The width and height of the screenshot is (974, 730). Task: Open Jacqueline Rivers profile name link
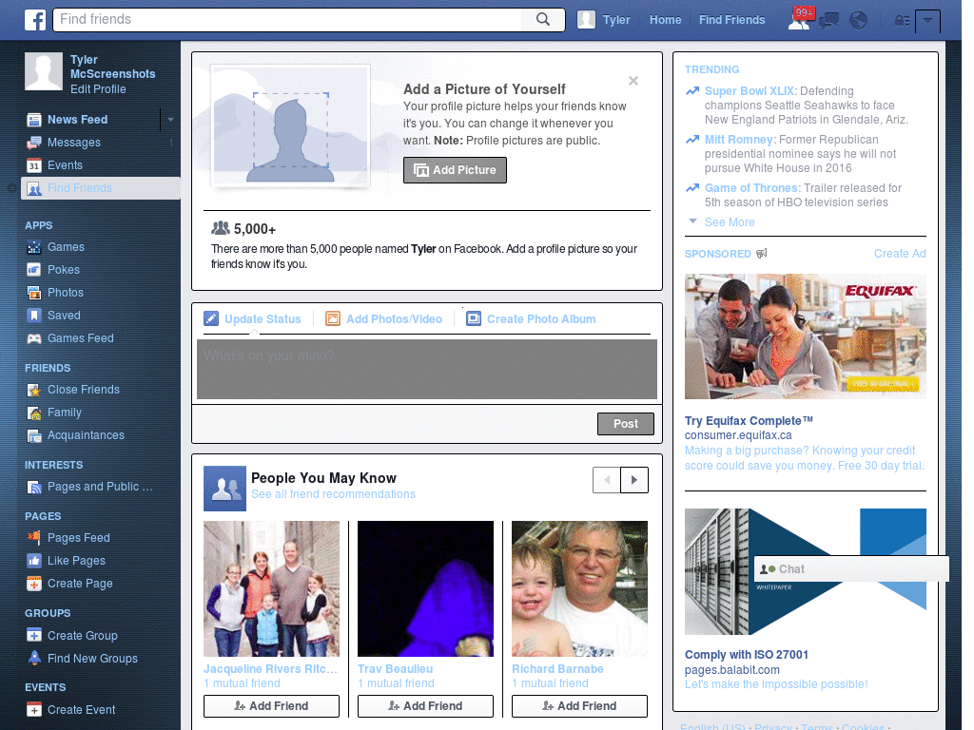click(x=270, y=669)
